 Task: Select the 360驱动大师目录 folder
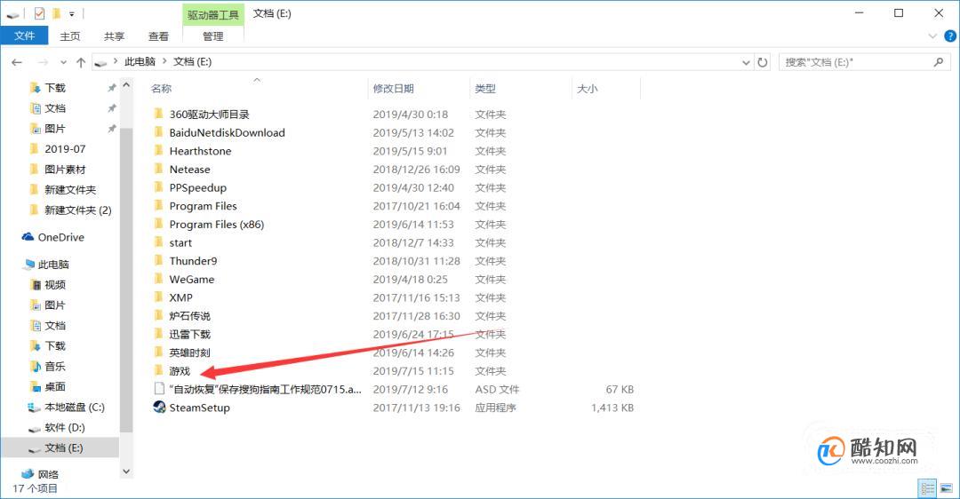click(210, 115)
